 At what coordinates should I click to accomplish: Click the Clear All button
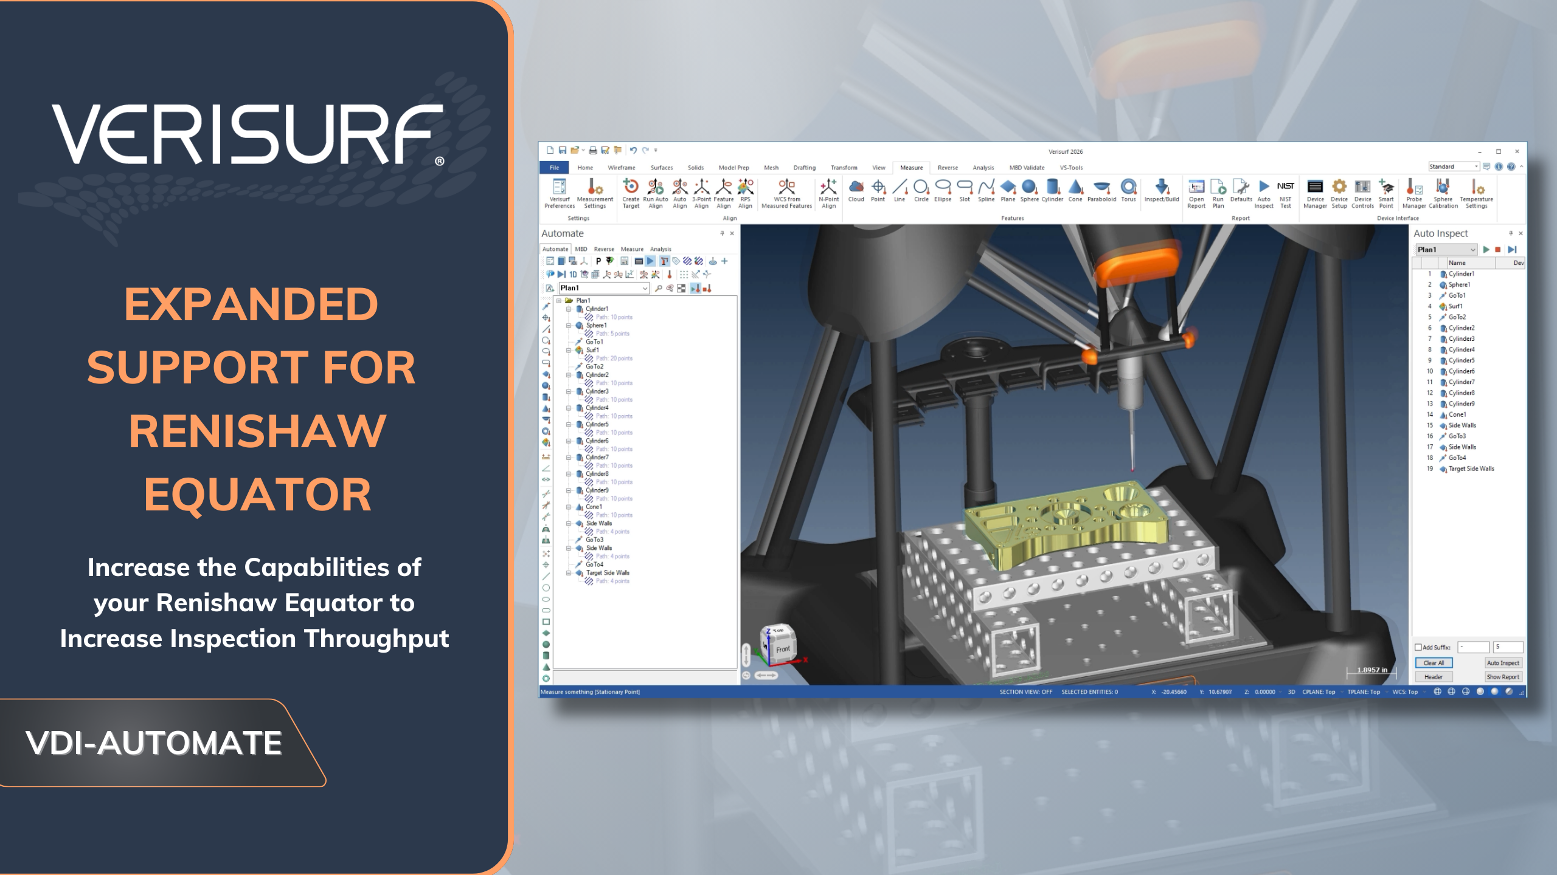pyautogui.click(x=1434, y=663)
